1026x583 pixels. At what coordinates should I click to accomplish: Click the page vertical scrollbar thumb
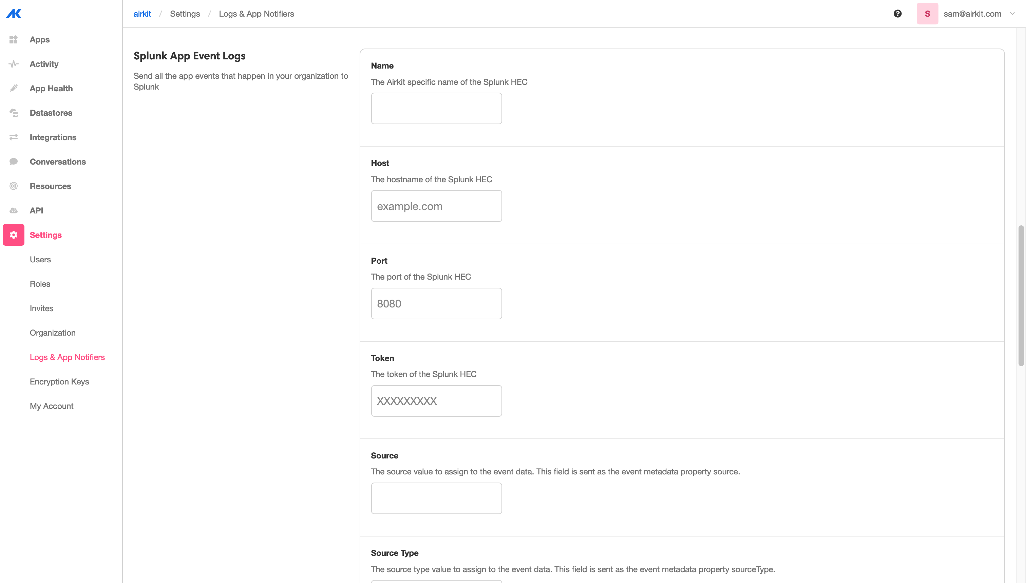[x=1021, y=296]
